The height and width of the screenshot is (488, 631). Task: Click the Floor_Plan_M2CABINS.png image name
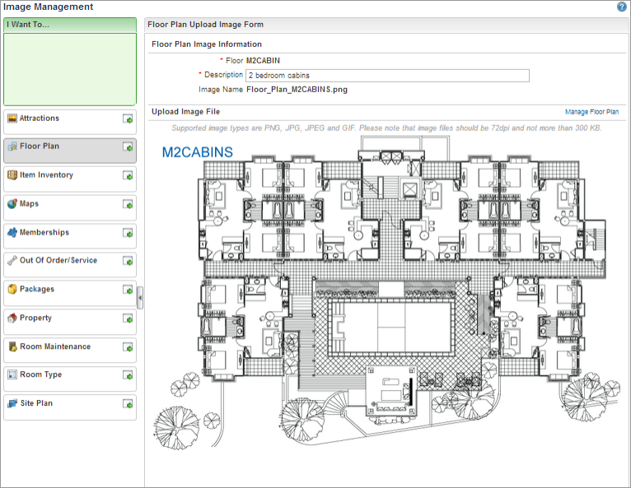point(297,89)
